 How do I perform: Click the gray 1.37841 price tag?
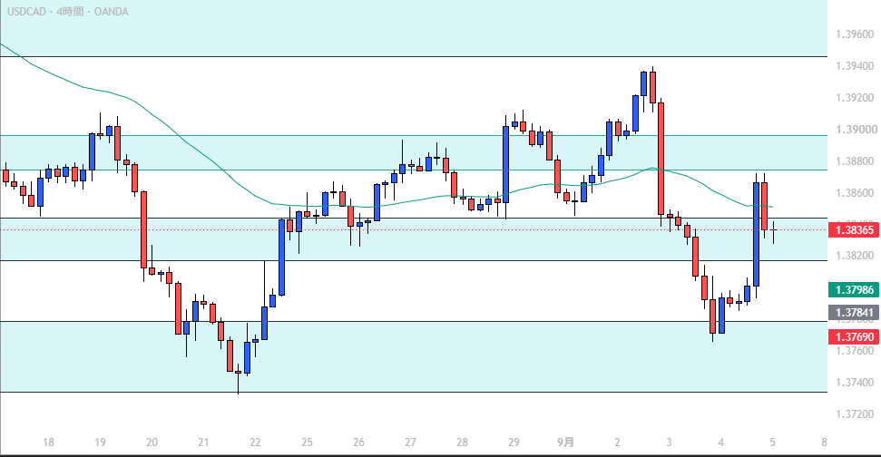tap(854, 313)
